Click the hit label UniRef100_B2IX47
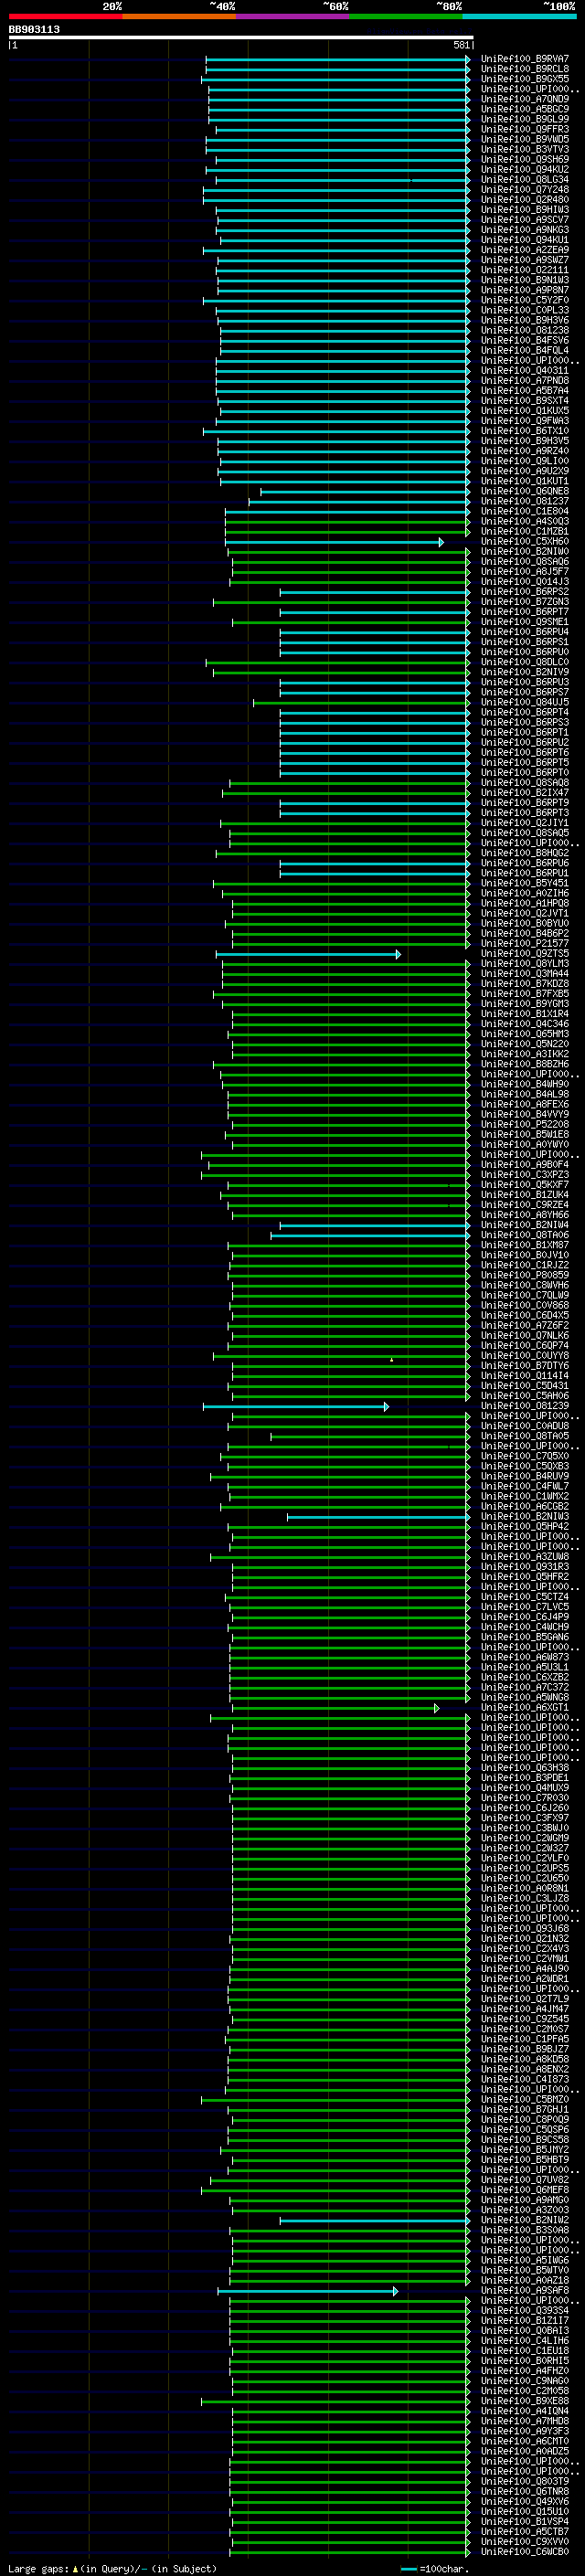The image size is (585, 2576). [525, 793]
